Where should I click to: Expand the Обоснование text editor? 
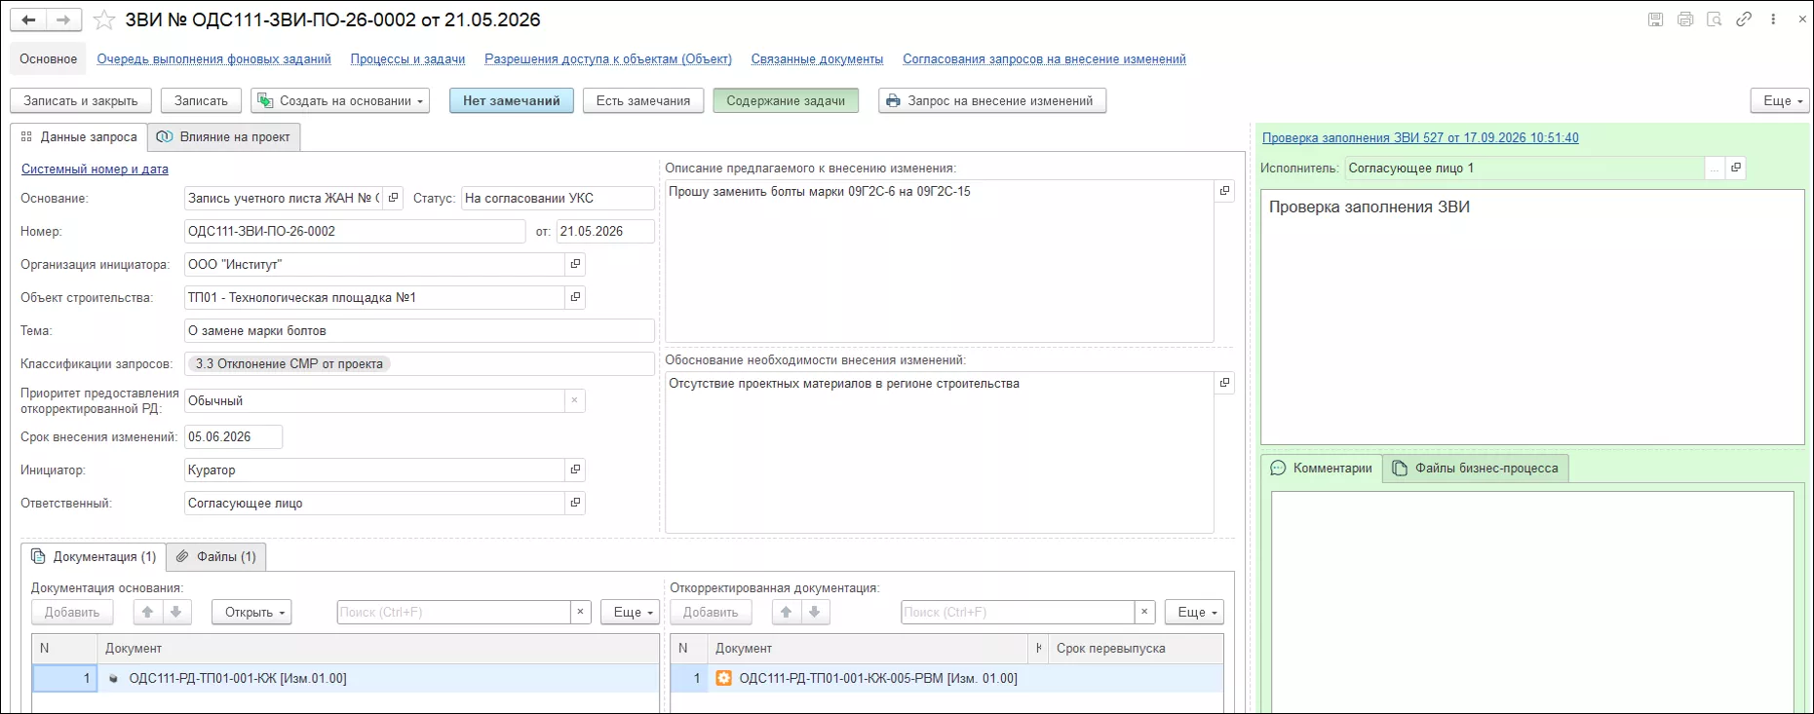tap(1224, 383)
